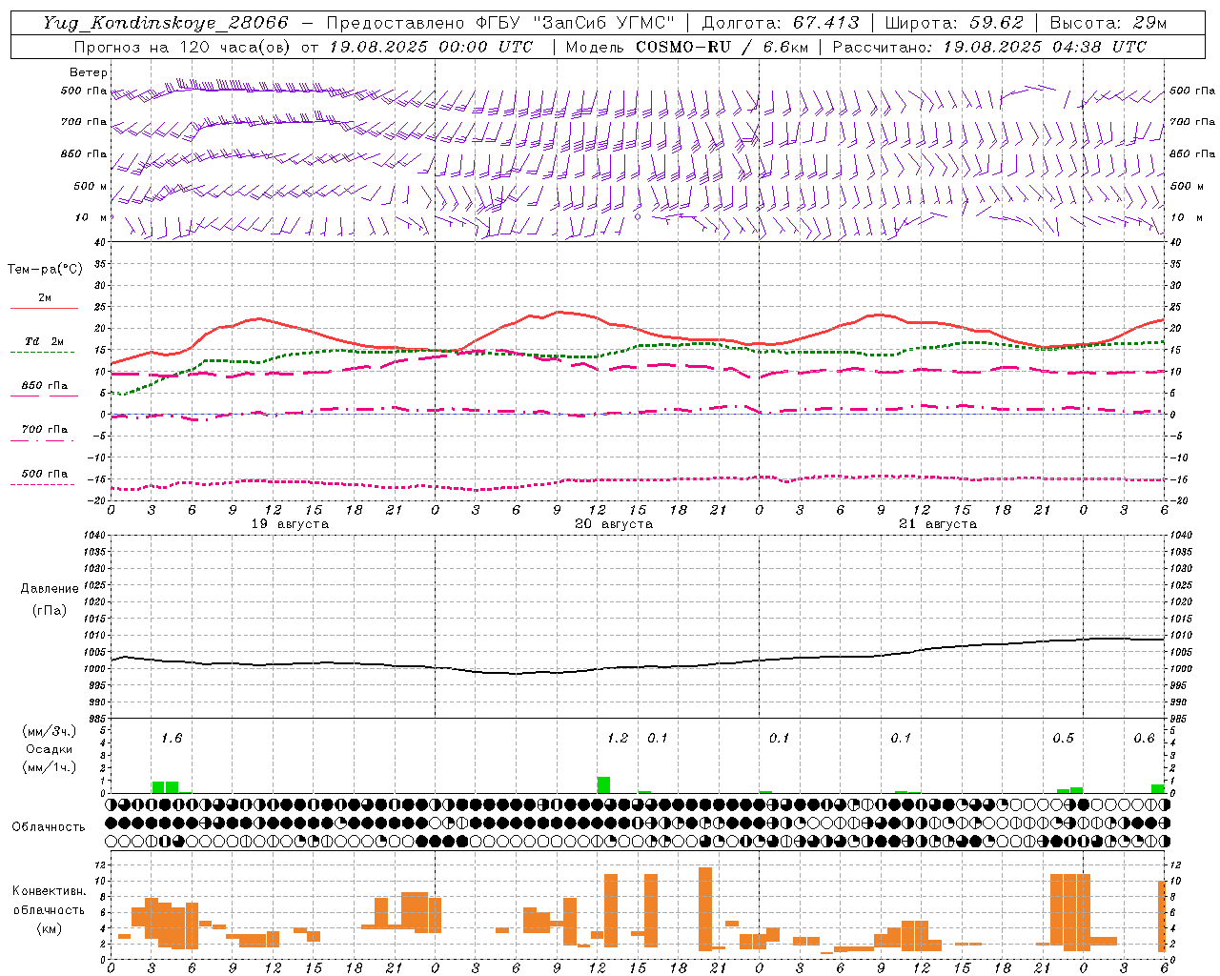Click the Рассчитано: 19.08.2025 04:38 UTC timestamp
Viewport: 1220px width, 976px height.
point(989,47)
